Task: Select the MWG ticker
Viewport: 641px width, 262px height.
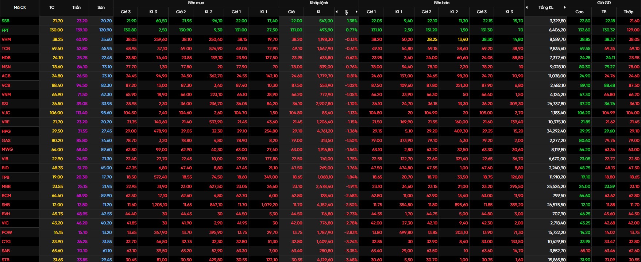Action: [x=7, y=150]
